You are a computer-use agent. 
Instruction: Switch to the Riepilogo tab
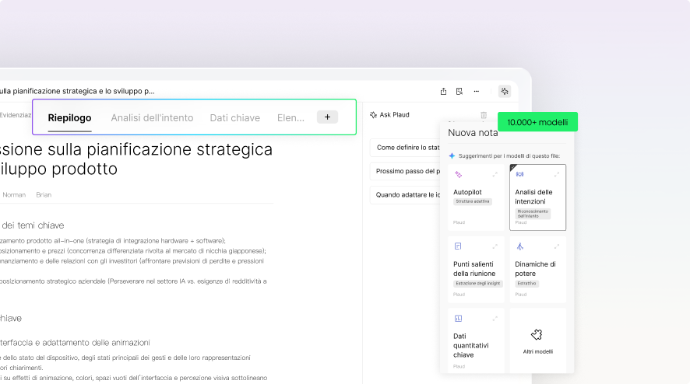pos(69,118)
